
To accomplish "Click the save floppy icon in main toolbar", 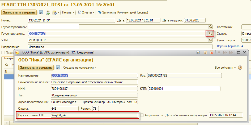I will tap(41, 12).
